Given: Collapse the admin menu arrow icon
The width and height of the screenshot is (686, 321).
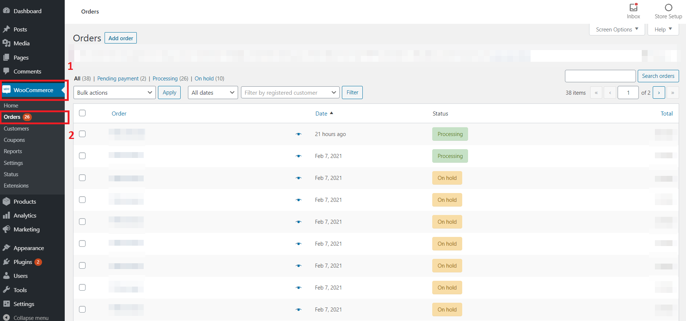Looking at the screenshot, I should click(x=6, y=318).
